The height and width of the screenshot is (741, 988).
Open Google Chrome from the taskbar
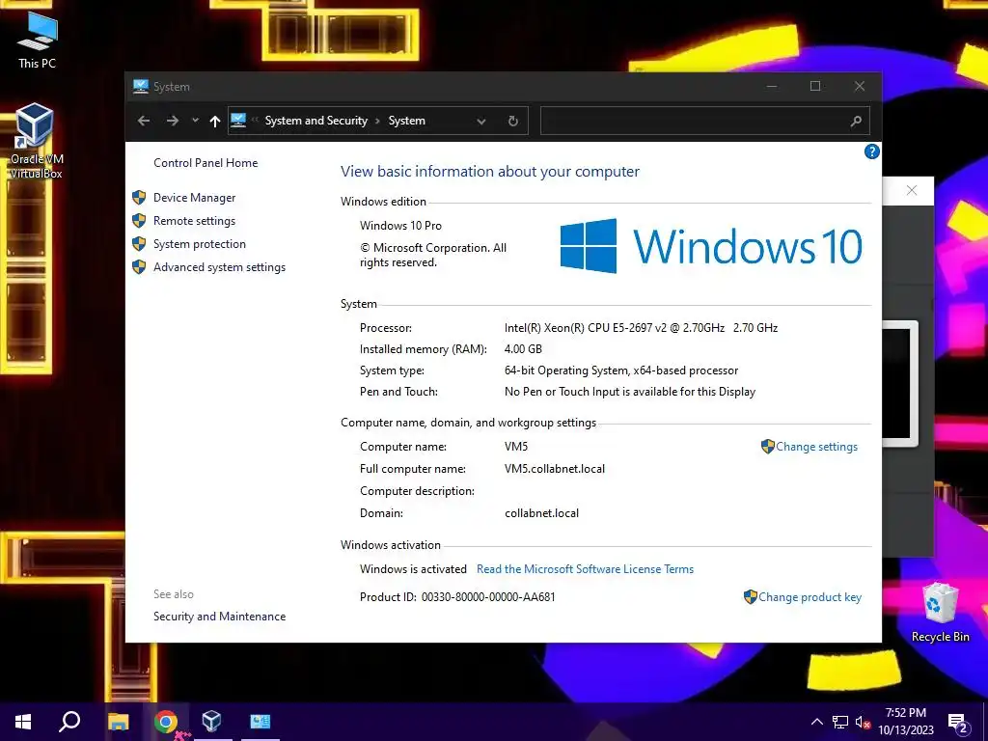tap(166, 722)
